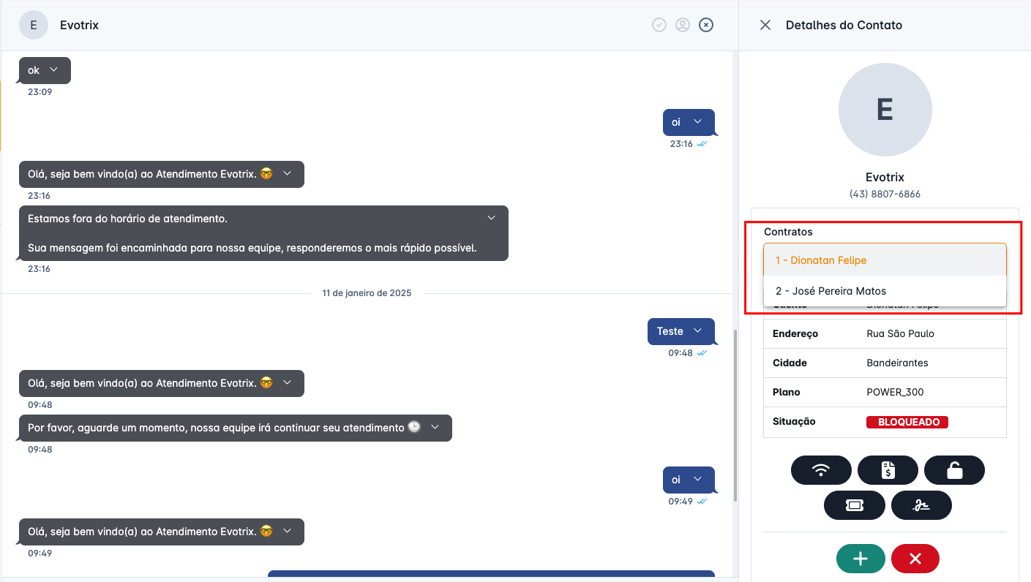Close the Detalhes do Contato panel

tap(765, 26)
